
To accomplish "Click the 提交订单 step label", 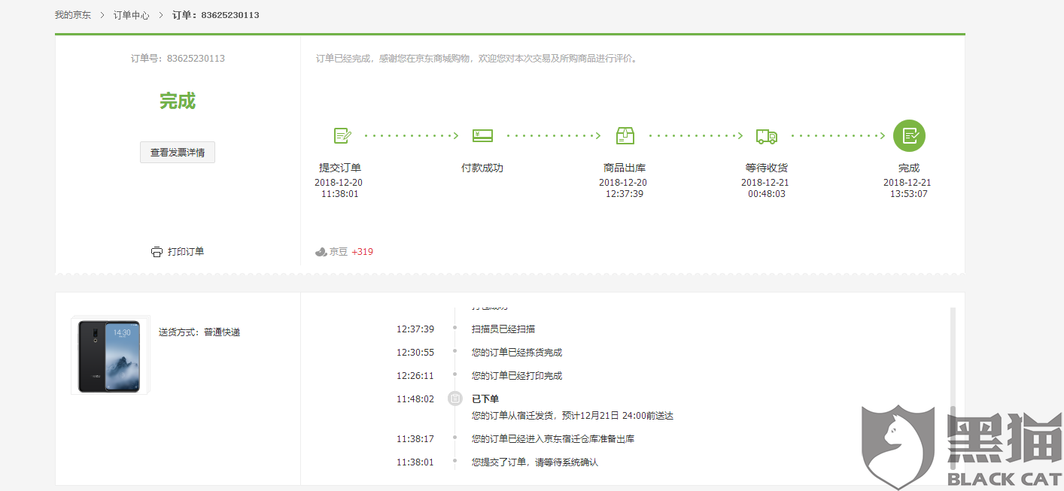I will 340,168.
